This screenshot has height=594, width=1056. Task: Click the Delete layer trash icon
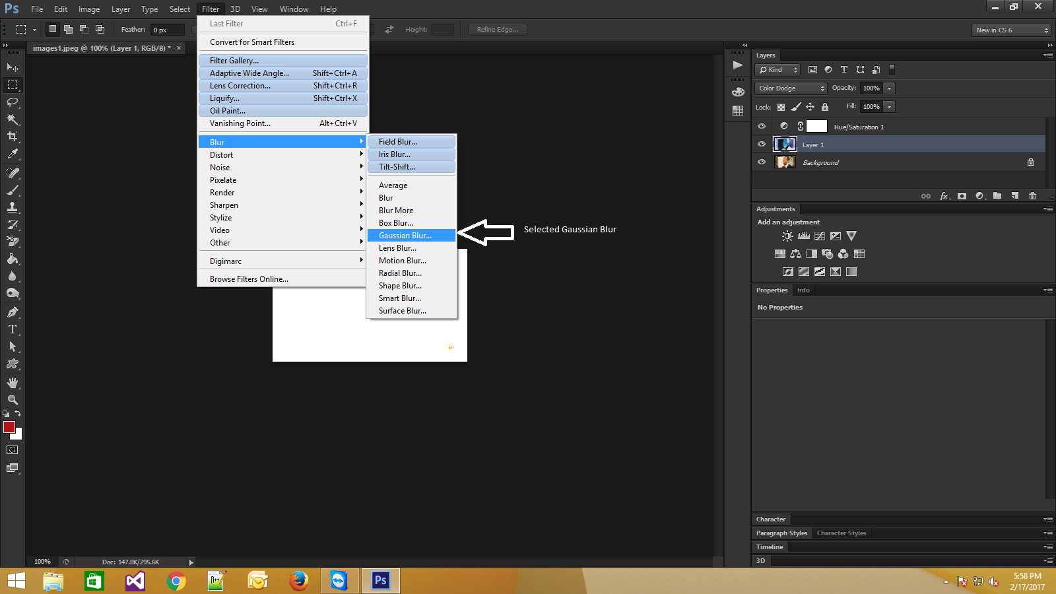(1032, 196)
